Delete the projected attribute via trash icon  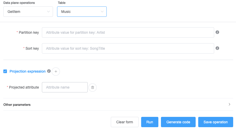[93, 88]
